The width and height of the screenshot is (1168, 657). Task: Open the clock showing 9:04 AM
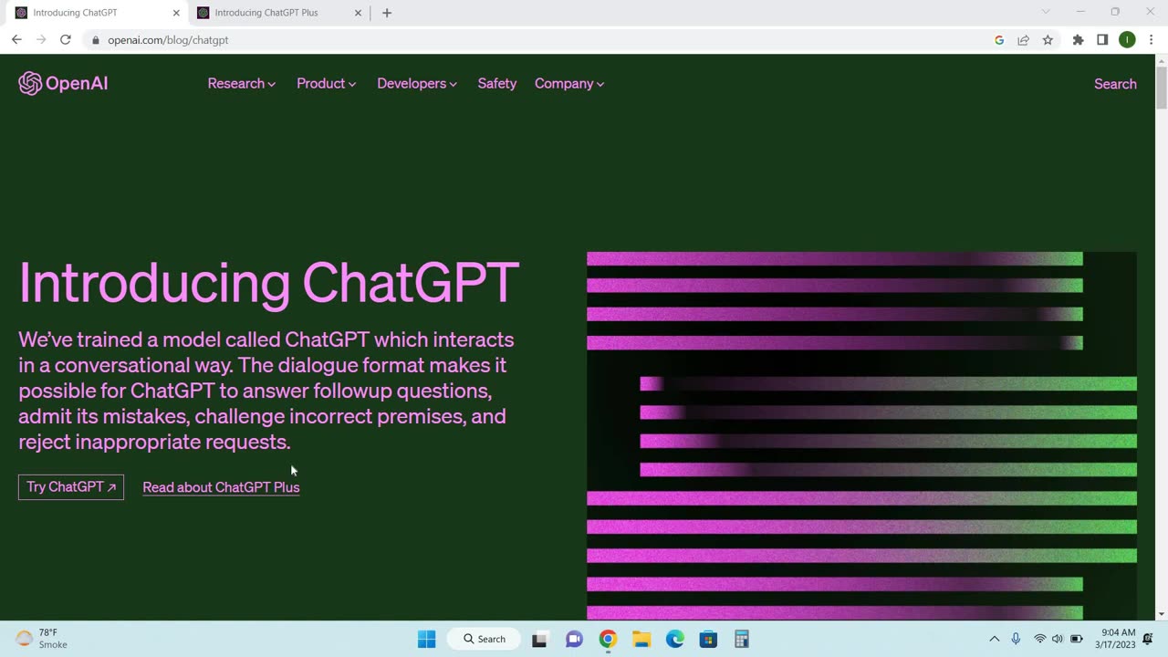1118,639
